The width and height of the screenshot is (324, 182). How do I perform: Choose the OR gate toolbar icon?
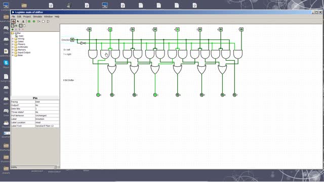pyautogui.click(x=48, y=21)
